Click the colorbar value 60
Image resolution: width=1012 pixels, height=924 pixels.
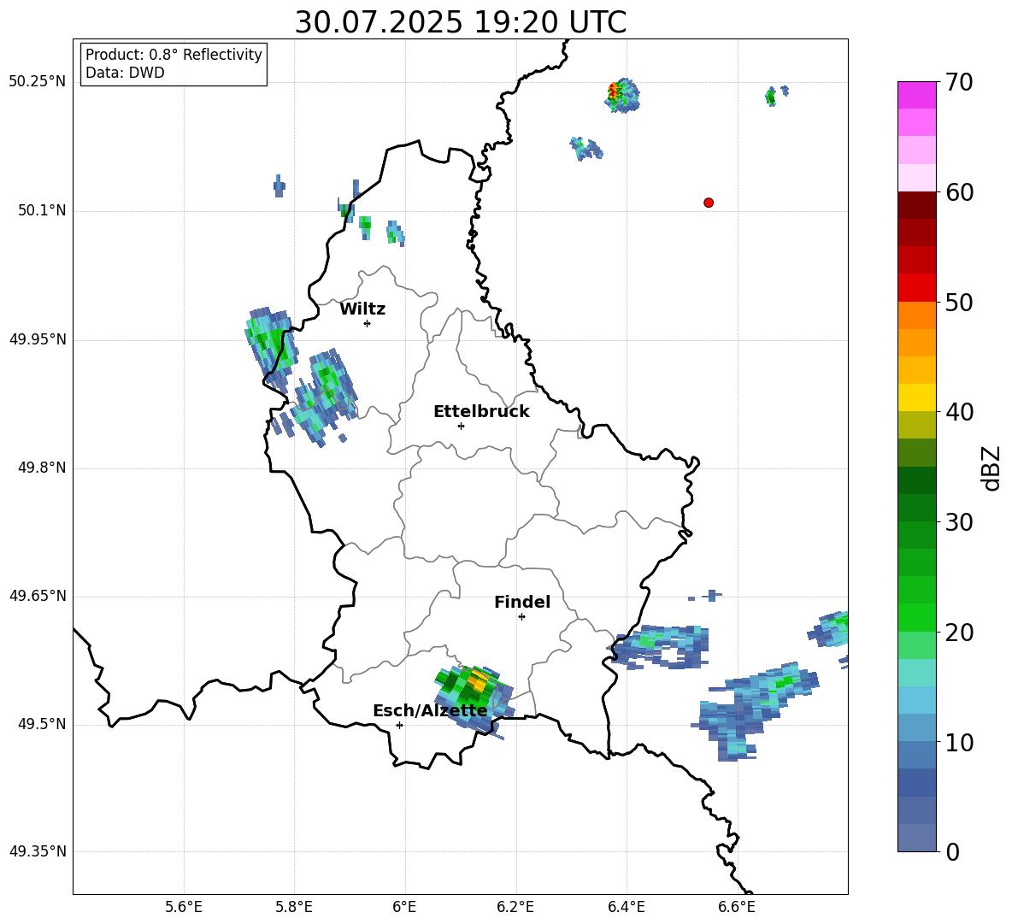tap(959, 192)
